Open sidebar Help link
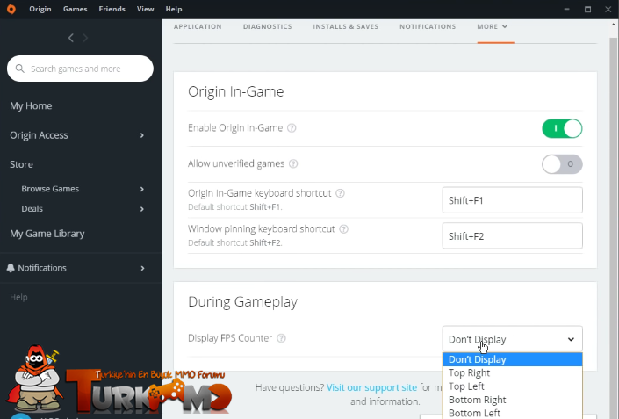This screenshot has height=419, width=619. tap(18, 297)
